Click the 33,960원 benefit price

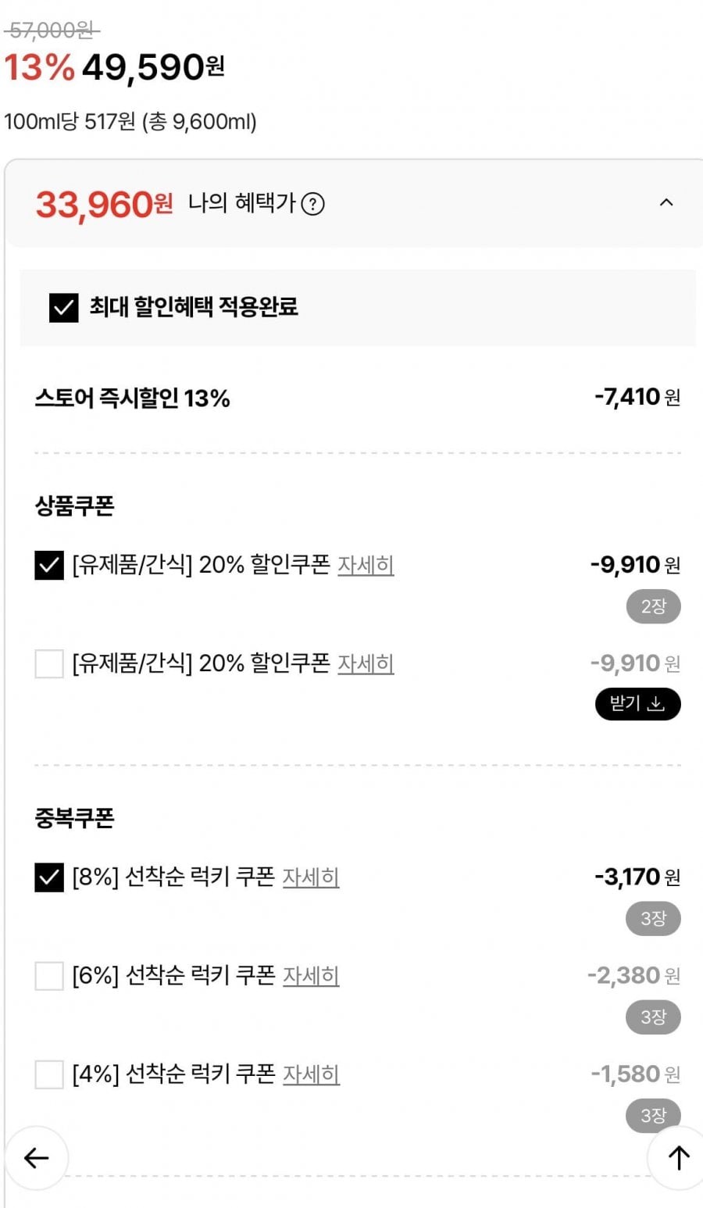click(104, 205)
